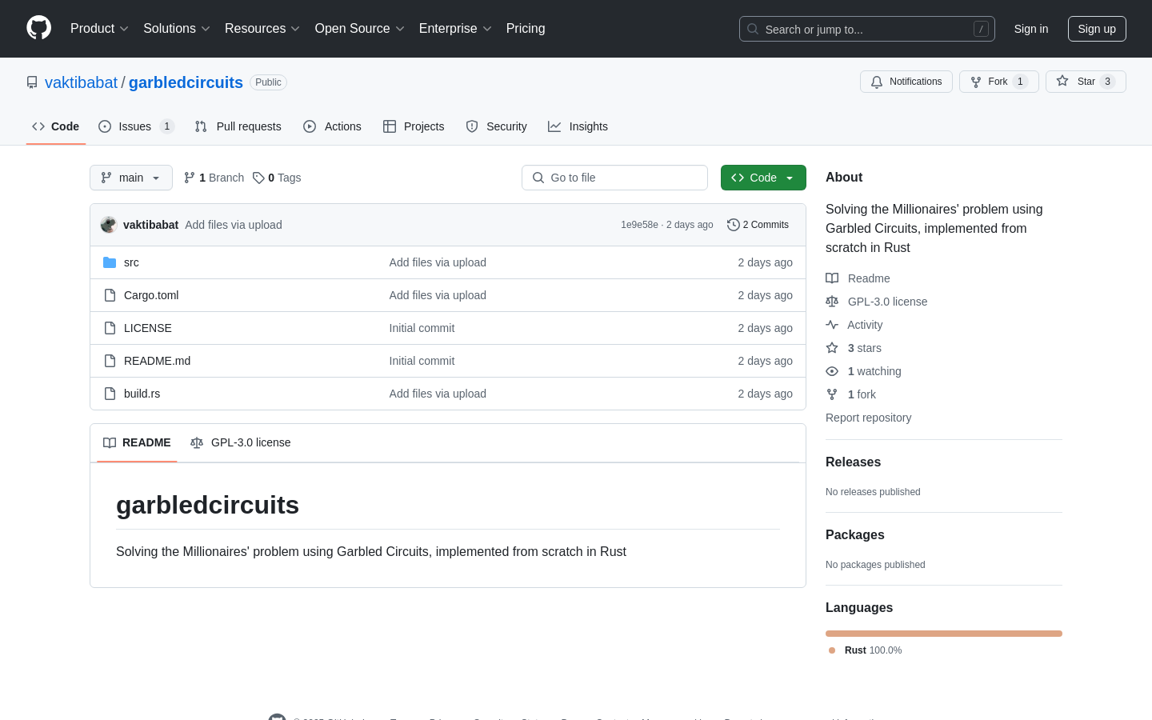This screenshot has width=1152, height=720.
Task: Click the Rust language bar
Action: coord(944,634)
